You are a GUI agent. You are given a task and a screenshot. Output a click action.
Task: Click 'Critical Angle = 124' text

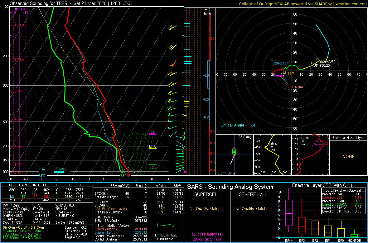click(x=238, y=125)
